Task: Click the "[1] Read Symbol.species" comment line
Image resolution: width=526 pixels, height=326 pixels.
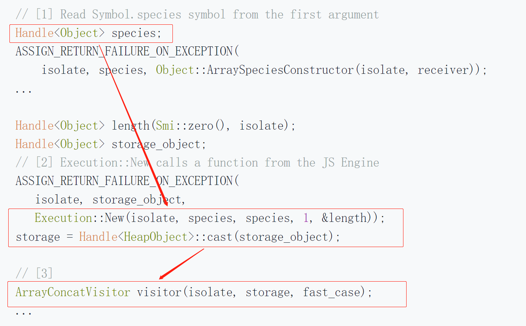Action: (x=197, y=15)
